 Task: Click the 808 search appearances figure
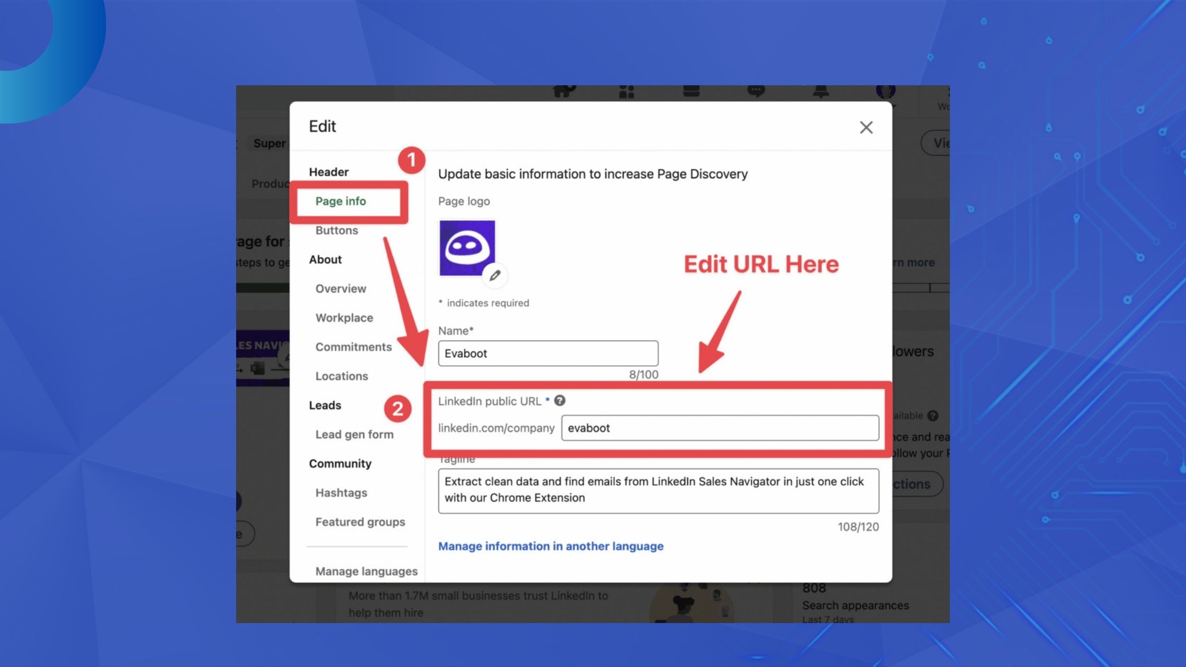click(814, 588)
